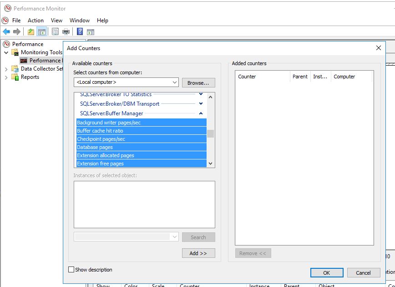
Task: Click the Back arrow toolbar icon
Action: (x=6, y=32)
